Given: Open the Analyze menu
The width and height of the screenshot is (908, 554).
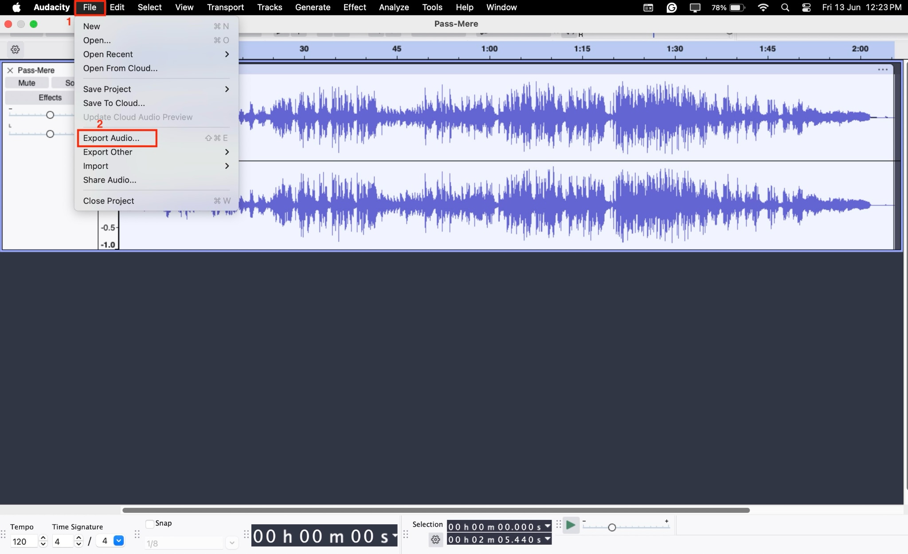Looking at the screenshot, I should coord(394,7).
